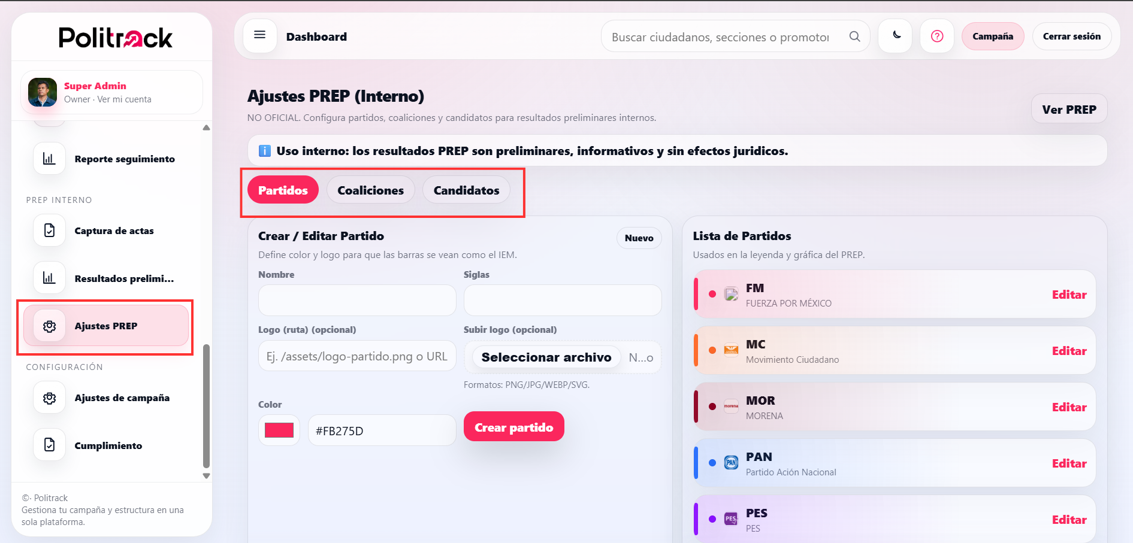Click the Resultados preliminares chart icon

click(x=49, y=278)
